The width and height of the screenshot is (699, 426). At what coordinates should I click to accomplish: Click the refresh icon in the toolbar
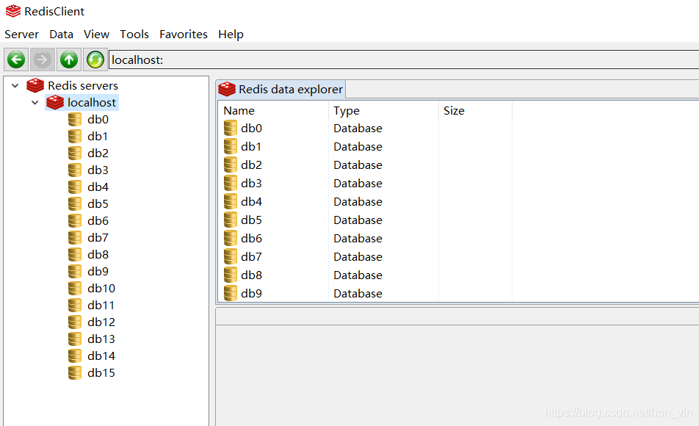pos(95,59)
